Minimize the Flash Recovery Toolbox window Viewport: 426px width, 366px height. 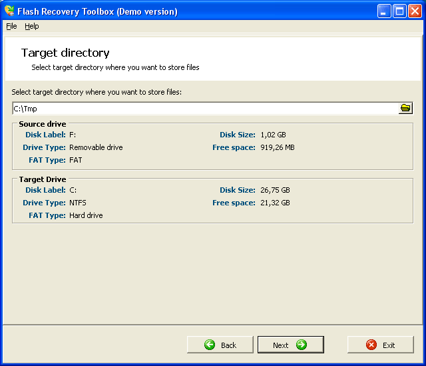click(x=384, y=11)
